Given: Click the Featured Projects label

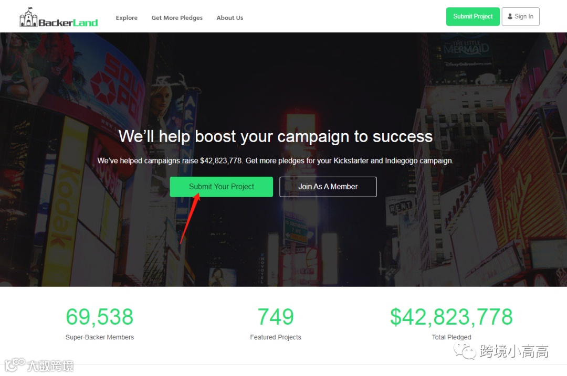Looking at the screenshot, I should pos(276,337).
